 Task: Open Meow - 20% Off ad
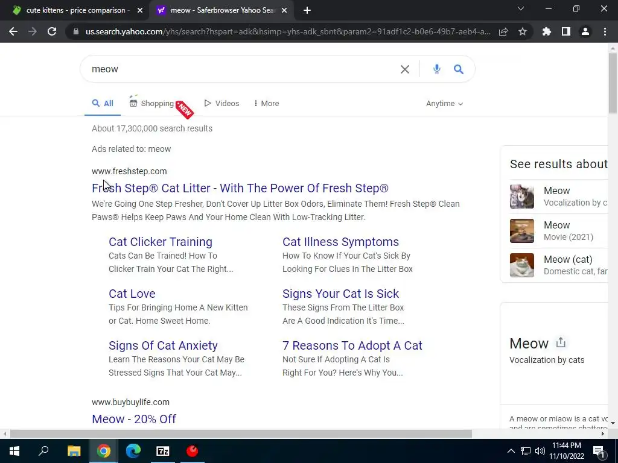click(x=134, y=420)
